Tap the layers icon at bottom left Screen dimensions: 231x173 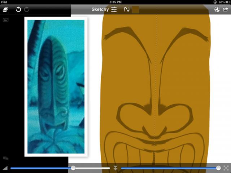point(6,158)
